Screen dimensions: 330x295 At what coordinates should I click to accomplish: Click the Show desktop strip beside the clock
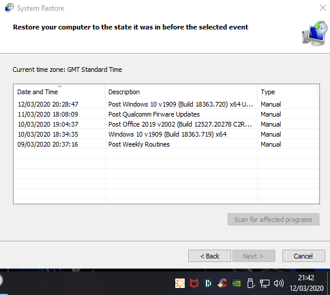(x=328, y=283)
